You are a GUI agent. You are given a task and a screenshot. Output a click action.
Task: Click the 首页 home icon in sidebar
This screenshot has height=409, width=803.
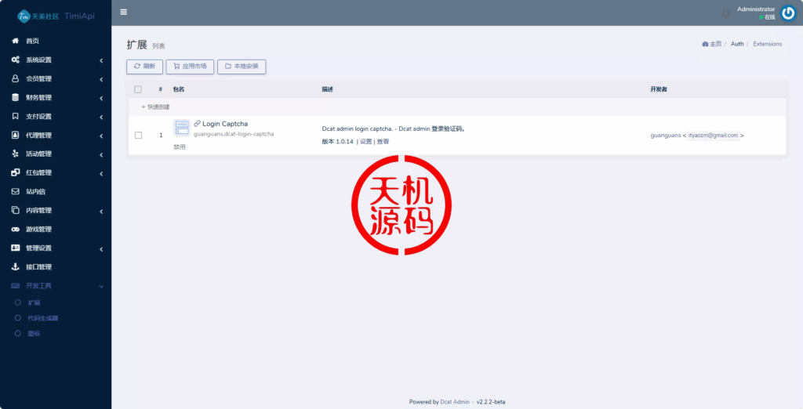[x=16, y=41]
